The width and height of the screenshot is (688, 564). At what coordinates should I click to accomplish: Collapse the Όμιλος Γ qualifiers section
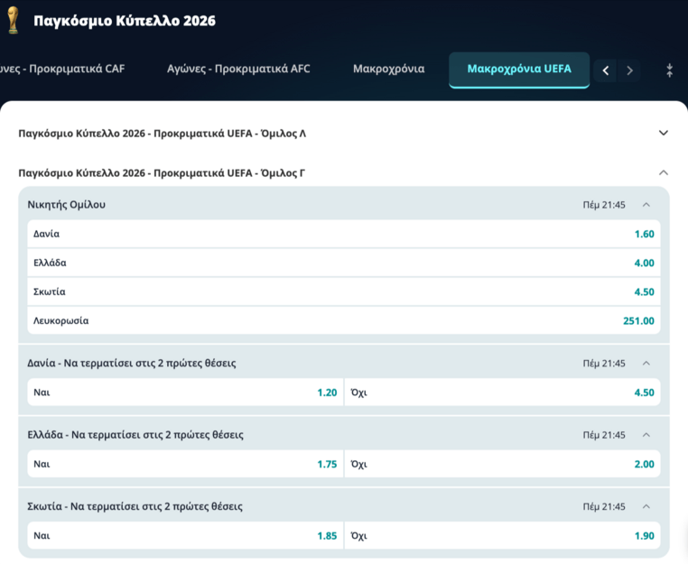click(663, 172)
